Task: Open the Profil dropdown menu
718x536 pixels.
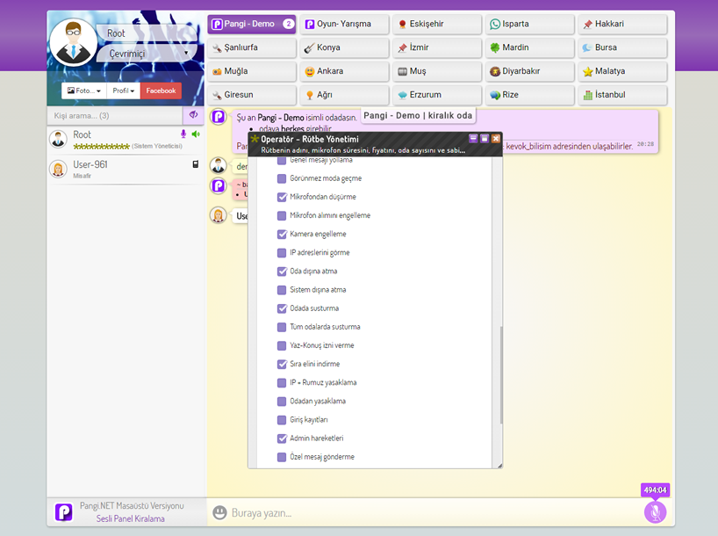Action: (122, 91)
